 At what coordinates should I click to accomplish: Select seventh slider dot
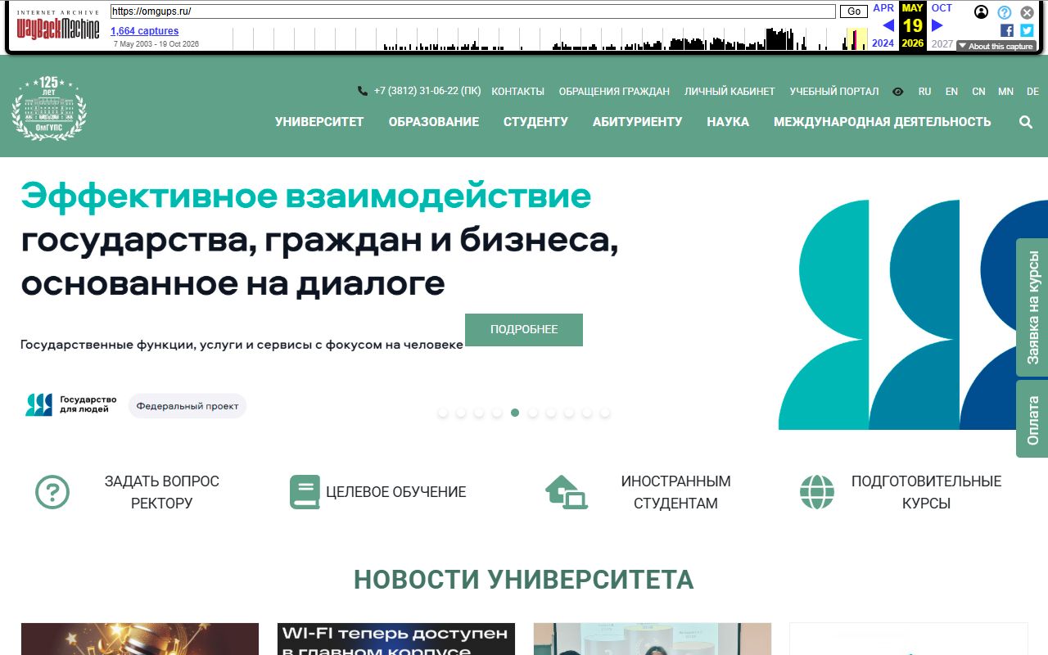pos(551,413)
